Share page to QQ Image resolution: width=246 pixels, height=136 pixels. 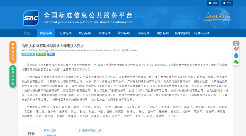[x=236, y=55]
